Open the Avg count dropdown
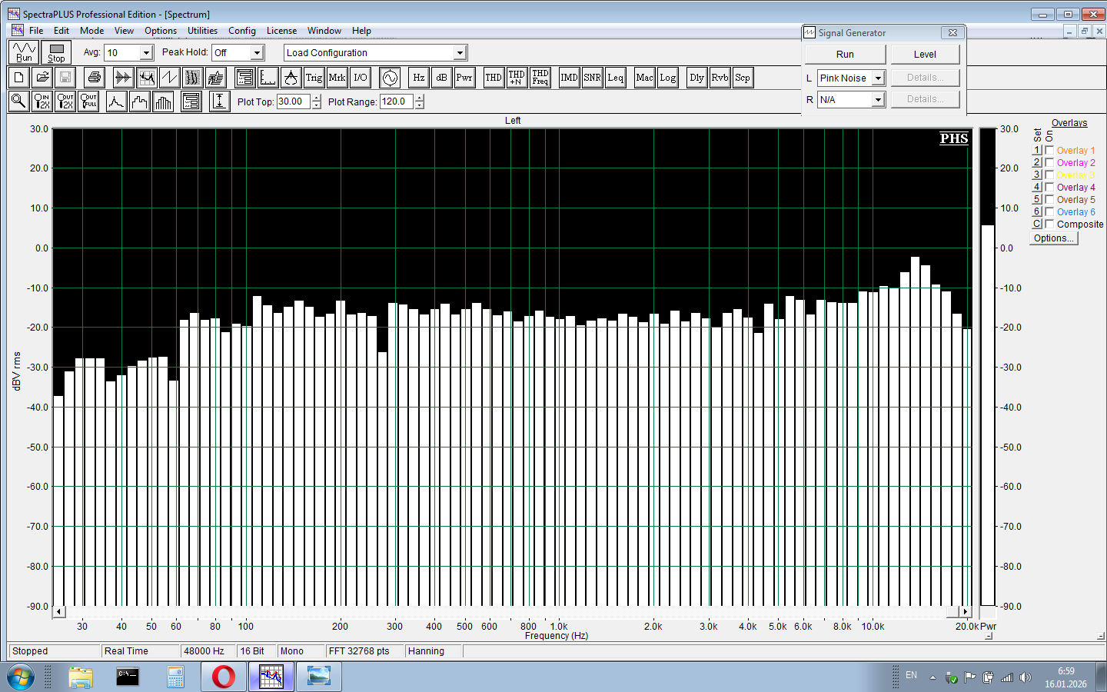 pyautogui.click(x=146, y=53)
